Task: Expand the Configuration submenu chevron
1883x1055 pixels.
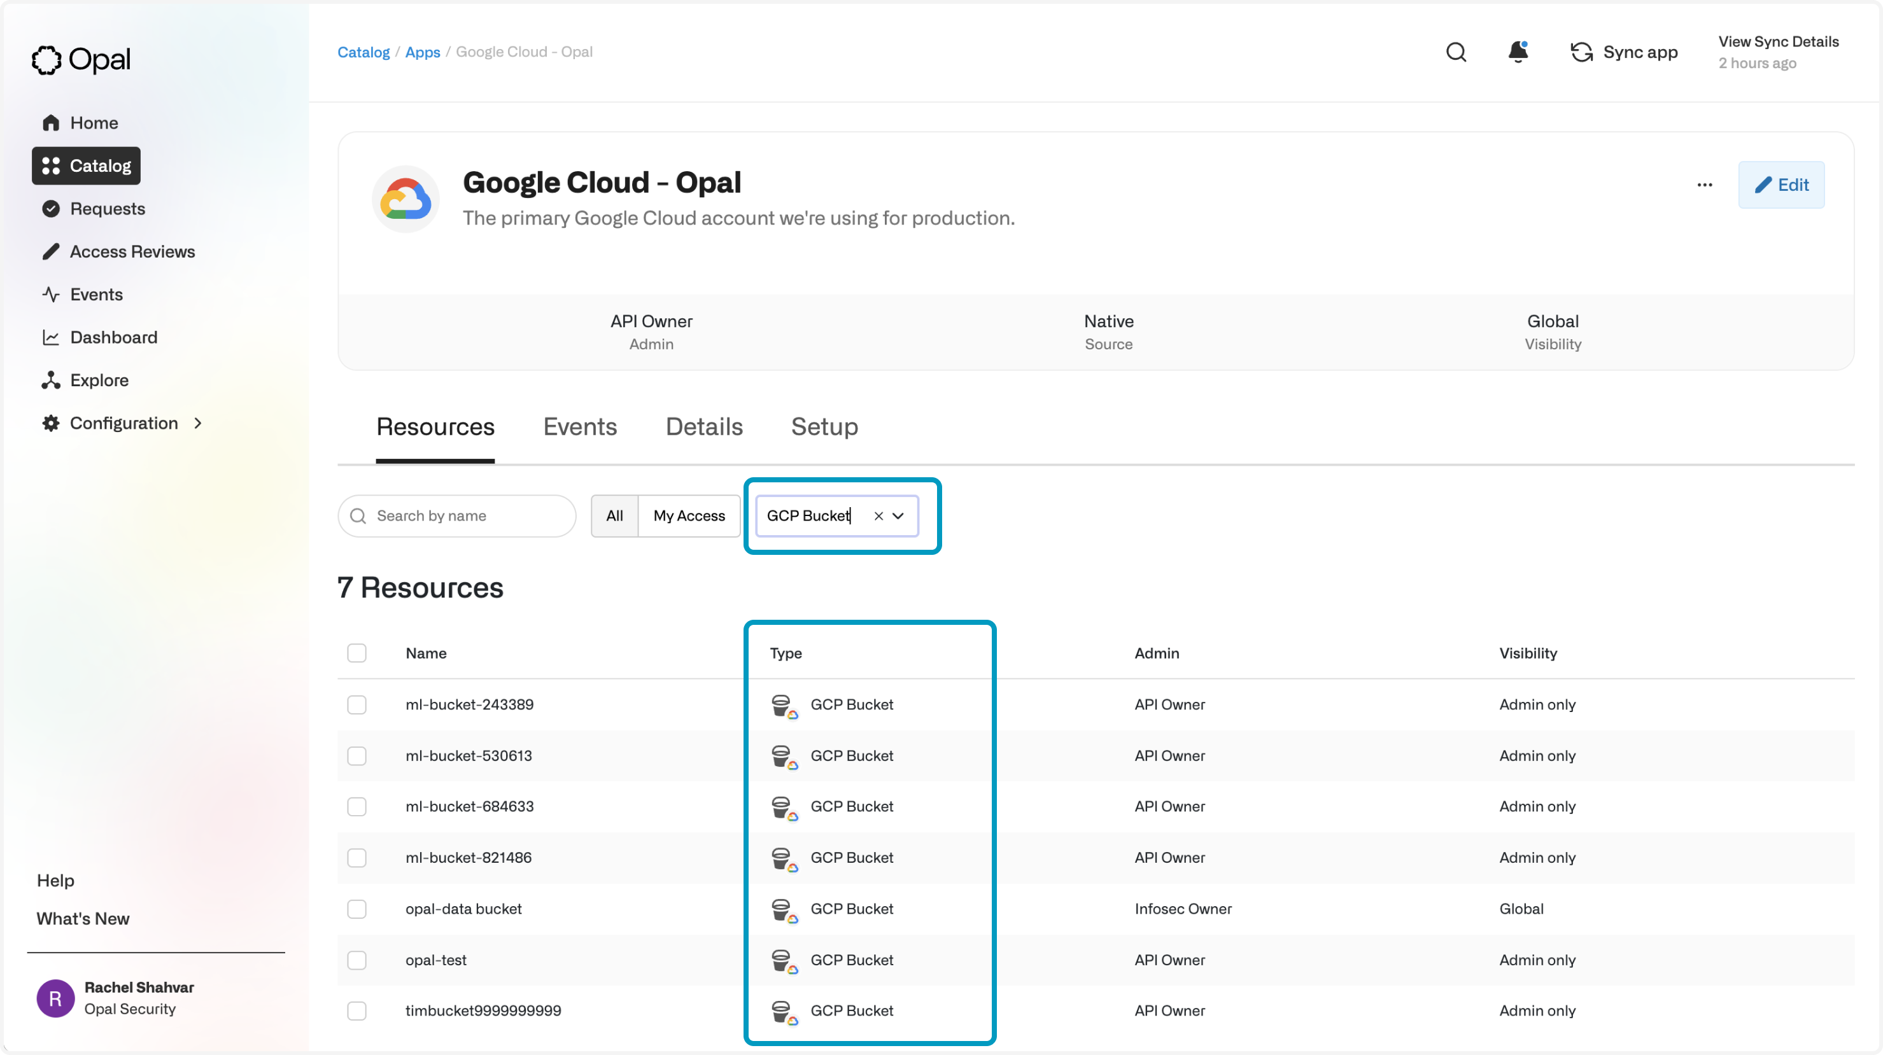Action: point(197,424)
